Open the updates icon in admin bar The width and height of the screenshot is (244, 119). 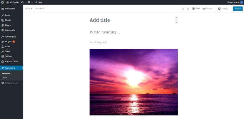point(23,2)
